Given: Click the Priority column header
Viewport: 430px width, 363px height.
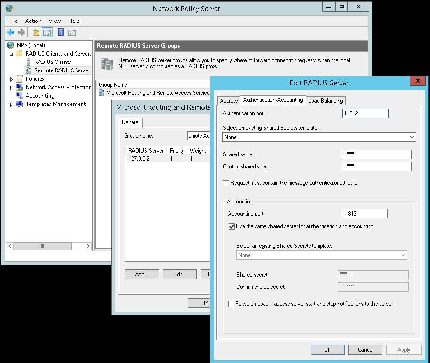Looking at the screenshot, I should click(177, 151).
